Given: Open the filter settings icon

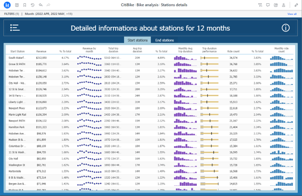Looking at the screenshot, I should (x=260, y=5).
